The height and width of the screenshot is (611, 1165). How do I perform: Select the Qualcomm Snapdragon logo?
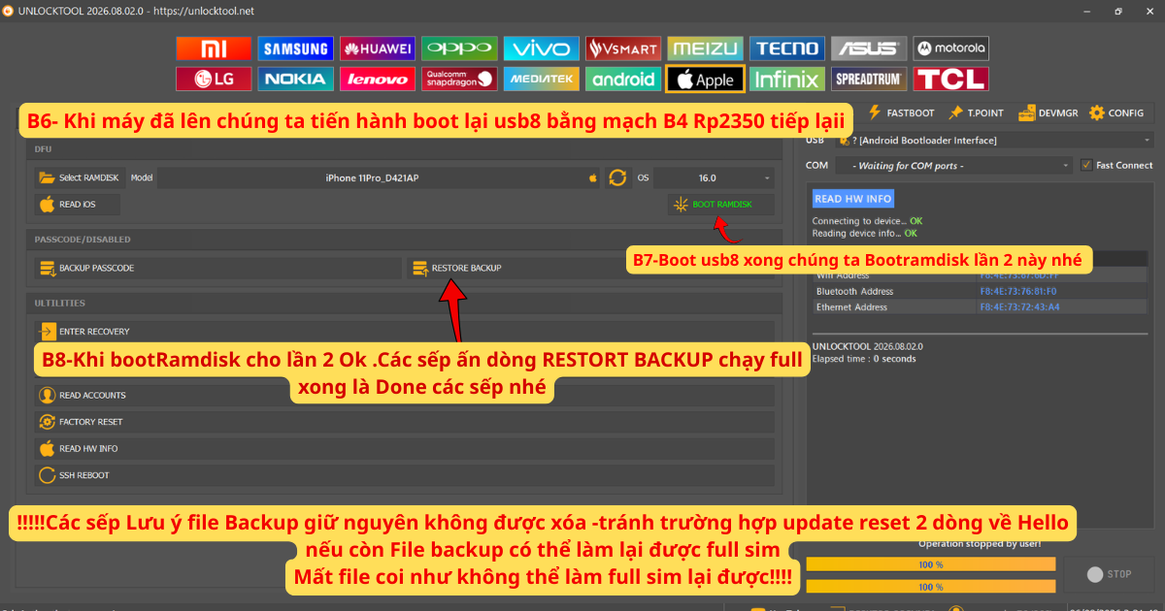click(x=459, y=79)
